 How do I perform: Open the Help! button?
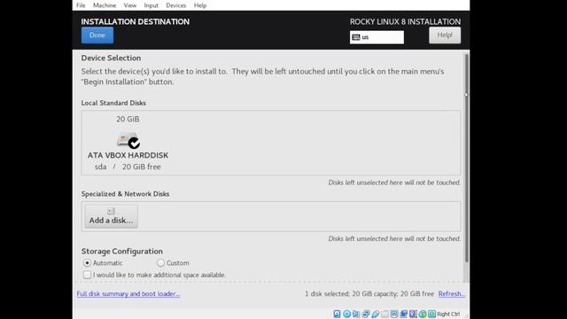(x=445, y=35)
